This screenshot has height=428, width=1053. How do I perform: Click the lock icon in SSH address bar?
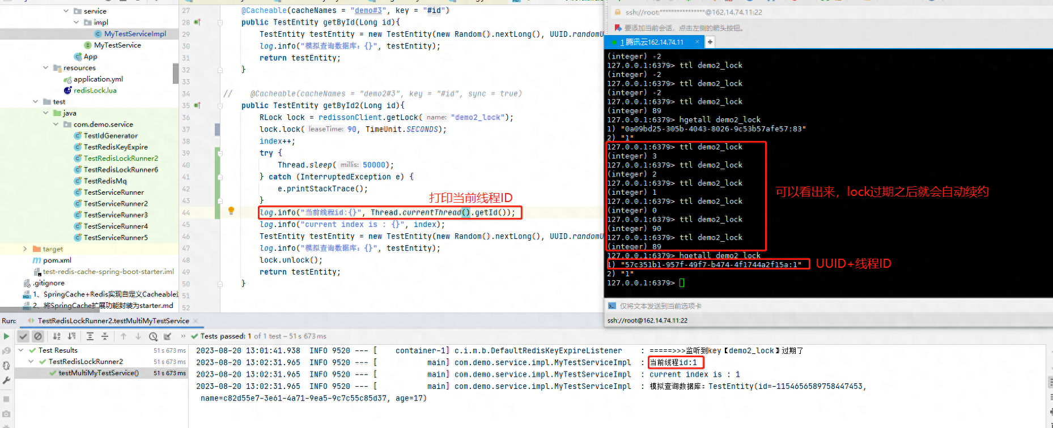click(617, 12)
